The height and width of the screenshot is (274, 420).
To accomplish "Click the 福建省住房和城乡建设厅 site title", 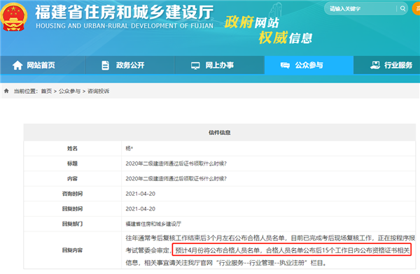I will point(125,12).
